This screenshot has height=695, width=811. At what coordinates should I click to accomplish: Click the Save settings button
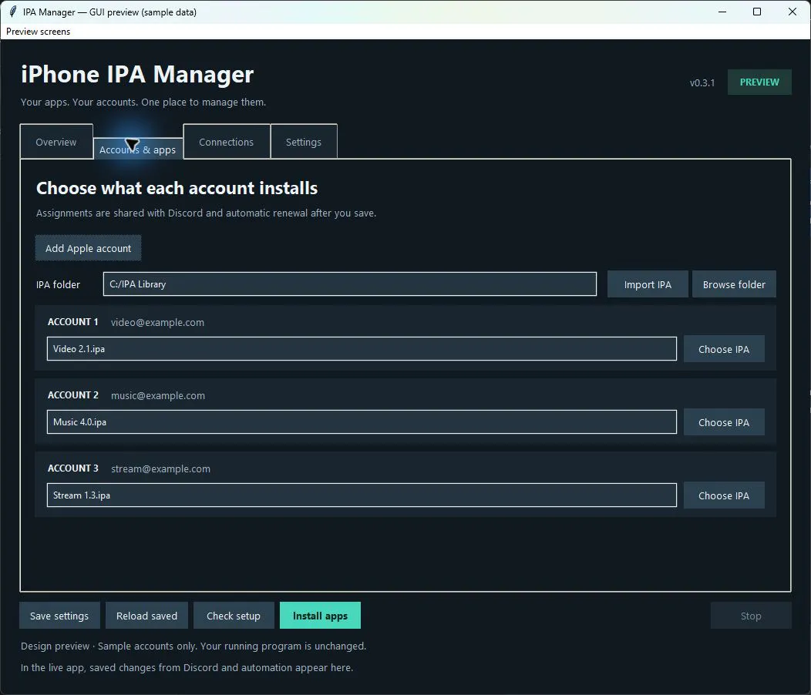[x=59, y=616]
